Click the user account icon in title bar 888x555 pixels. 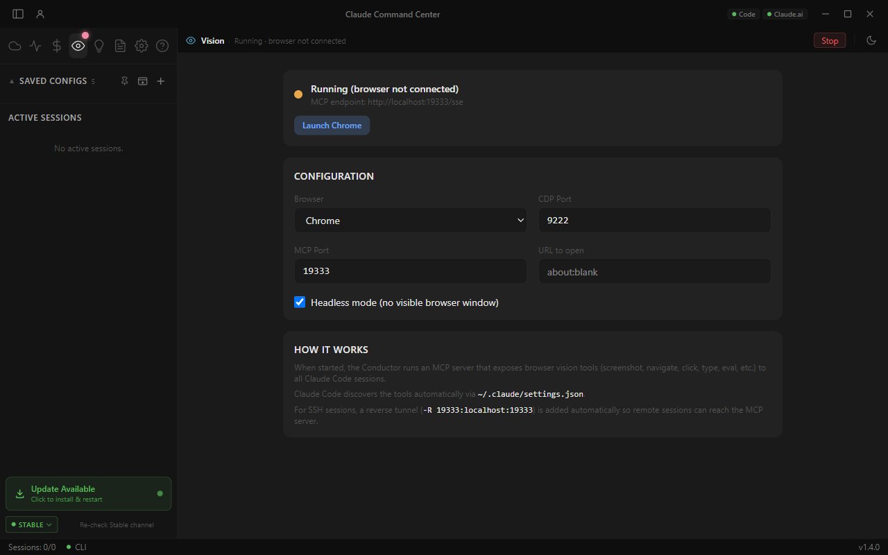(x=40, y=14)
